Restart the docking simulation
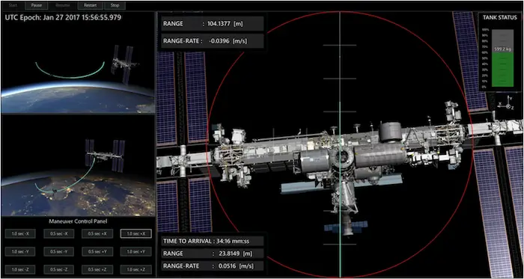Image resolution: width=524 pixels, height=279 pixels. click(x=91, y=6)
